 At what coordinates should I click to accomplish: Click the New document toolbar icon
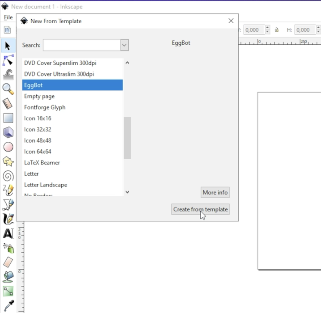[7, 30]
